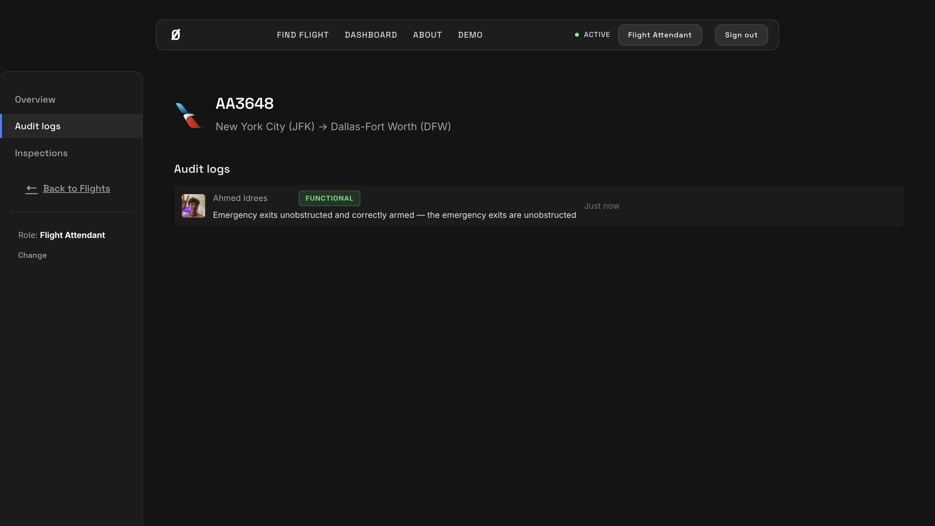The height and width of the screenshot is (526, 935).
Task: Switch to the Overview sidebar tab
Action: coord(35,99)
